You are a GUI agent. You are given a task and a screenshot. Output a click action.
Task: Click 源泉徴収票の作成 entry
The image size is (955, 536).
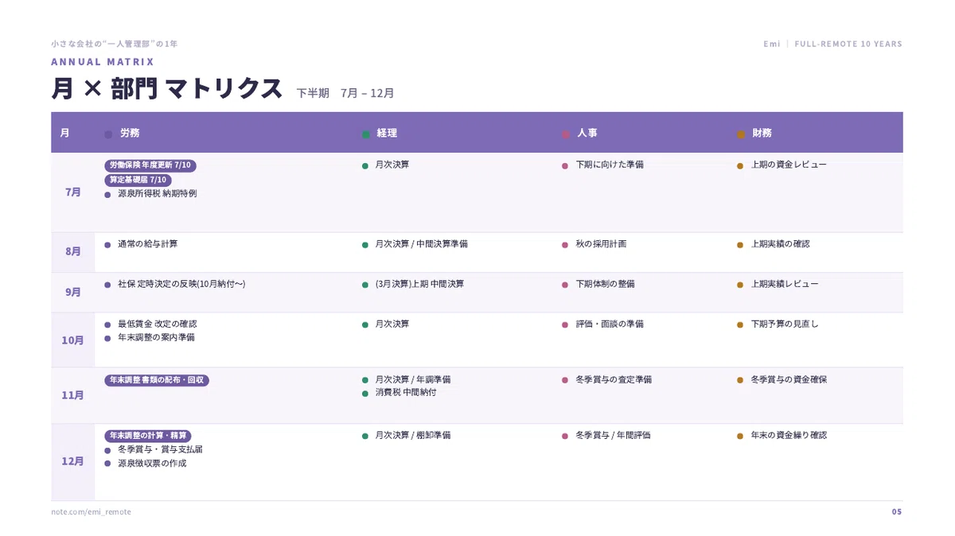click(x=152, y=464)
